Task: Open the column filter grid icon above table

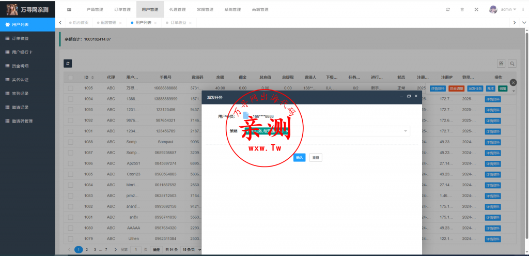Action: 501,63
